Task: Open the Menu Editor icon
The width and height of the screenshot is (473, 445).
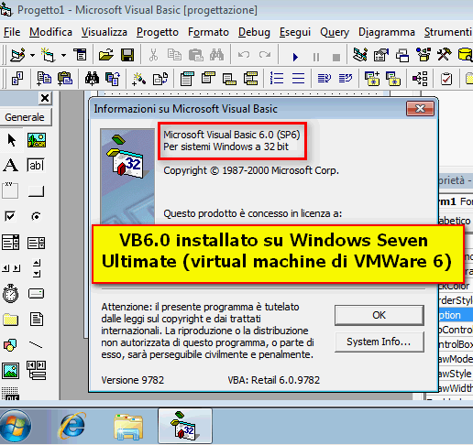Action: [x=80, y=55]
